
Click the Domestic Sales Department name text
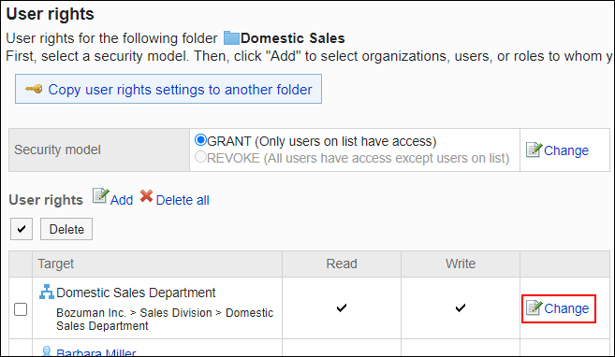pos(136,293)
